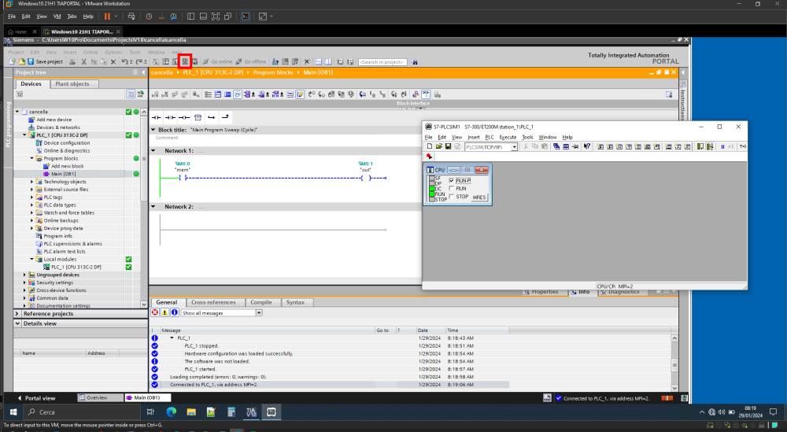Click the Go online button
This screenshot has height=432, width=787.
point(217,61)
